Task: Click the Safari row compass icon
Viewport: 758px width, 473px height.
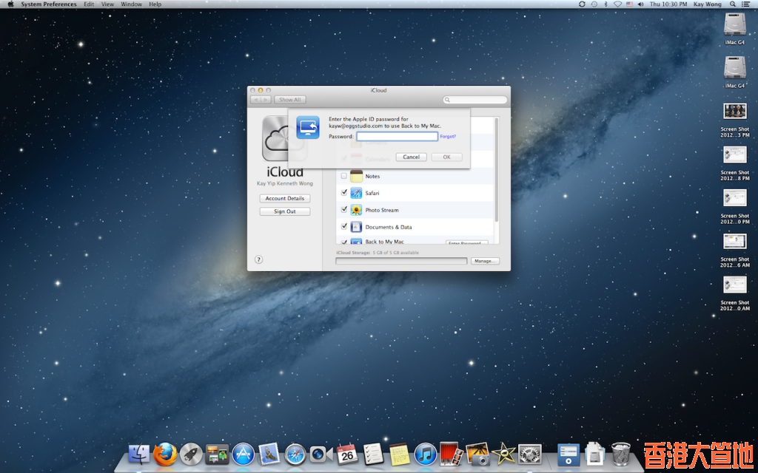Action: coord(356,193)
